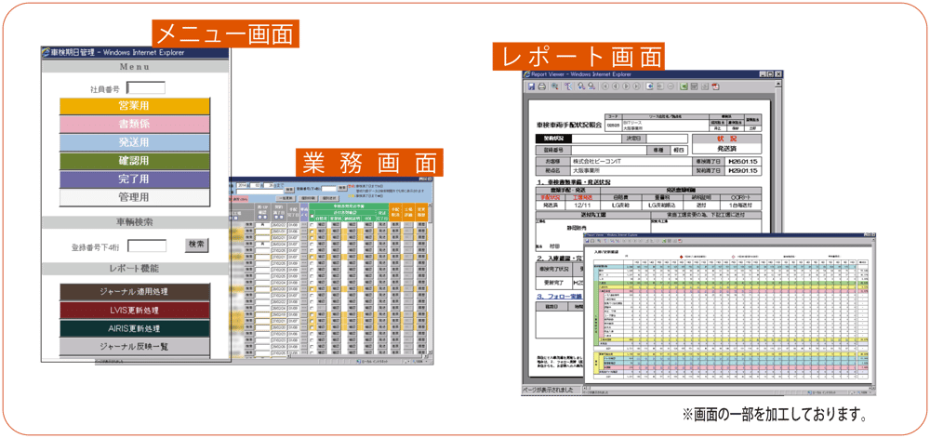Select the pink 書類係 menu button
The image size is (930, 438).
[x=135, y=124]
